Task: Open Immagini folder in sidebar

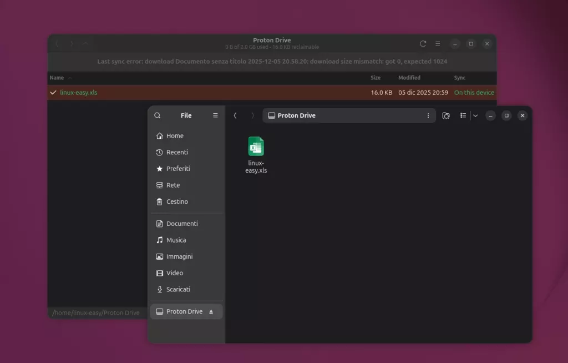Action: 186,256
